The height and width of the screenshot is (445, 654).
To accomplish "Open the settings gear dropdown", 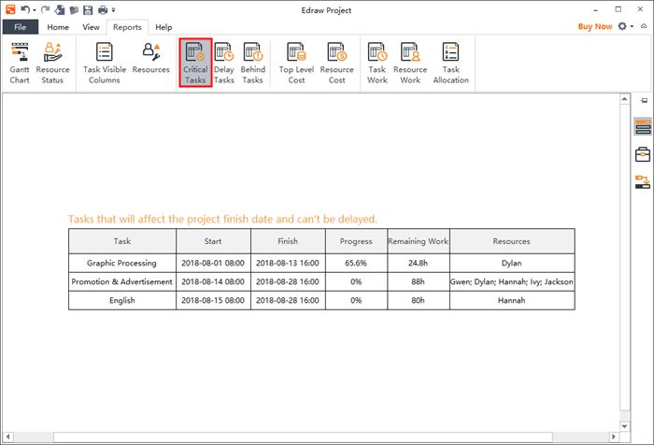I will [626, 27].
